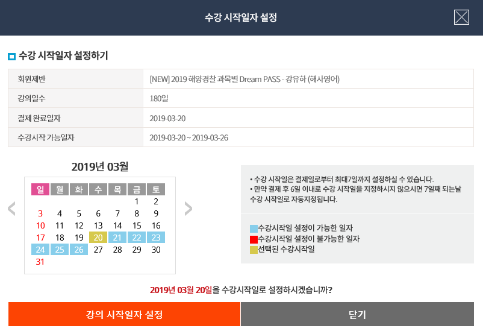Image resolution: width=483 pixels, height=331 pixels.
Task: Select March 21 as start date
Action: (117, 238)
